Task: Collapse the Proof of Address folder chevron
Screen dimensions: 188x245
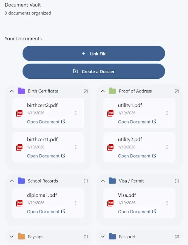Action: point(103,91)
